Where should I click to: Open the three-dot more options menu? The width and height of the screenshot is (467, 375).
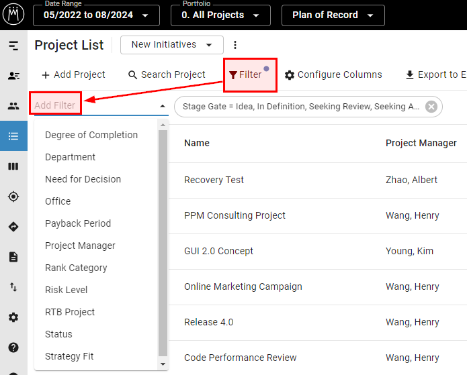(235, 45)
